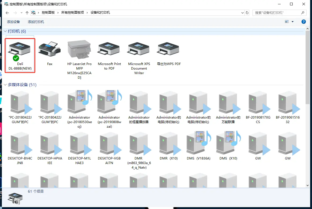Select HP LaserJet Pro MFP M126nw printer
The width and height of the screenshot is (312, 209).
pyautogui.click(x=79, y=50)
